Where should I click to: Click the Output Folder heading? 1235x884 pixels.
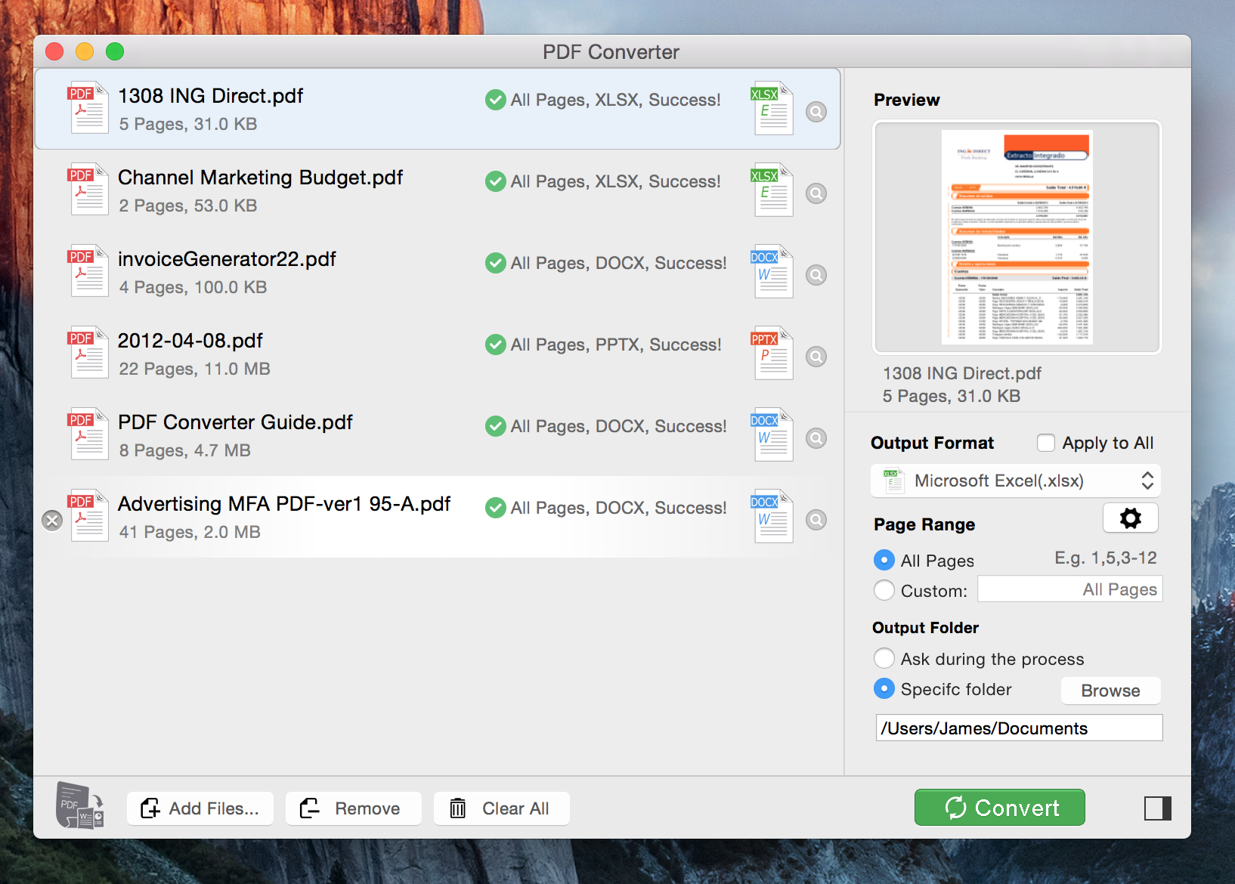(925, 628)
